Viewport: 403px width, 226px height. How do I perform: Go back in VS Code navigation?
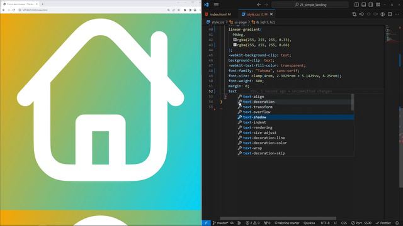coord(259,4)
